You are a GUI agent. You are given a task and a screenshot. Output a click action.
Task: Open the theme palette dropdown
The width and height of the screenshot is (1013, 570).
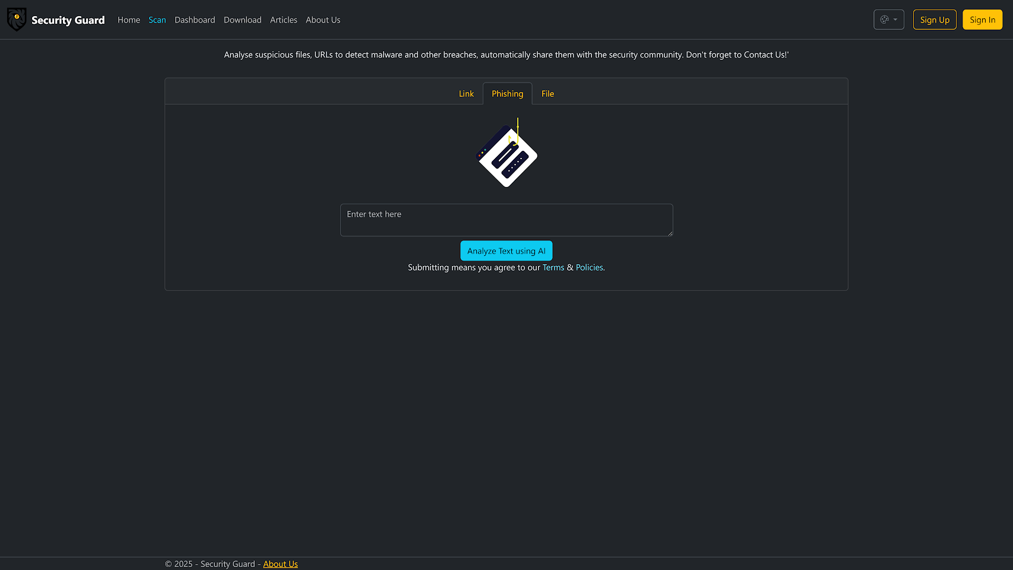pos(888,20)
